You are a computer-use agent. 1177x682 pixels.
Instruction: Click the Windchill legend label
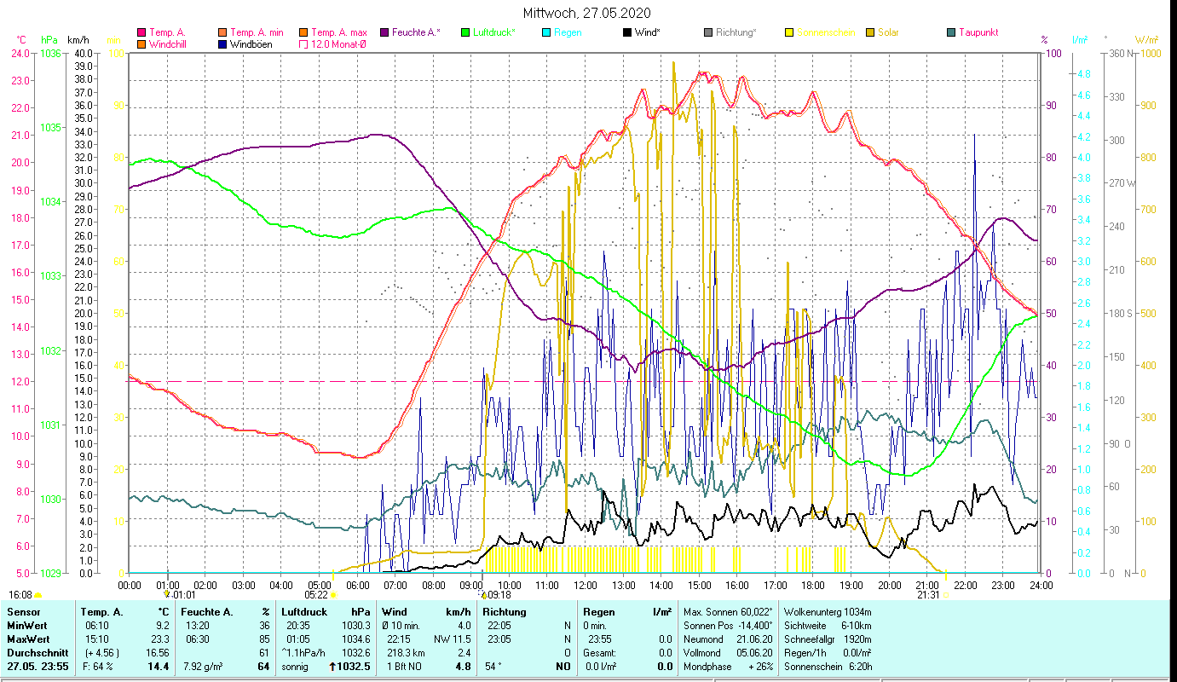(169, 44)
